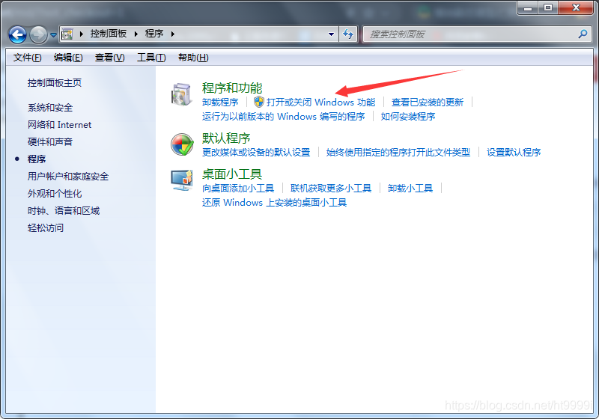599x419 pixels.
Task: Open 硬件和声音 category in sidebar
Action: (x=50, y=142)
